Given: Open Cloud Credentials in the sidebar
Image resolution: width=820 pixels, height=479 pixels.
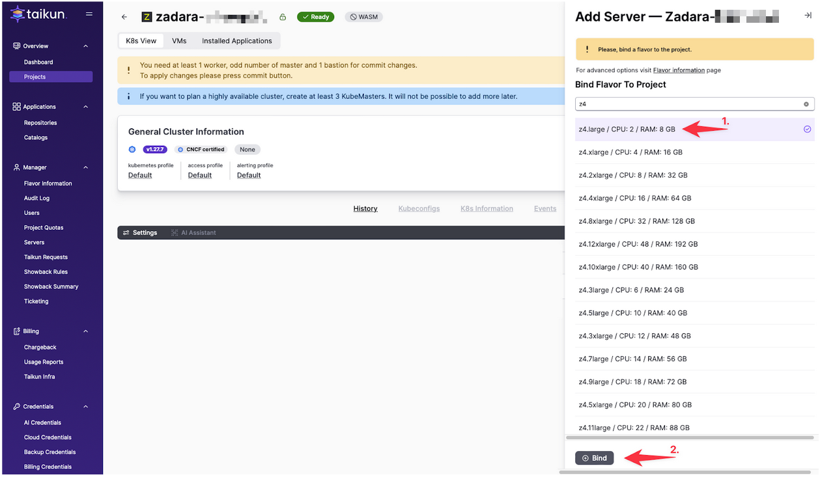Looking at the screenshot, I should click(x=48, y=437).
